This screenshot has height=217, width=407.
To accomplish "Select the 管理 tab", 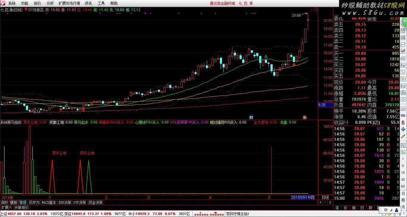I will (23, 202).
